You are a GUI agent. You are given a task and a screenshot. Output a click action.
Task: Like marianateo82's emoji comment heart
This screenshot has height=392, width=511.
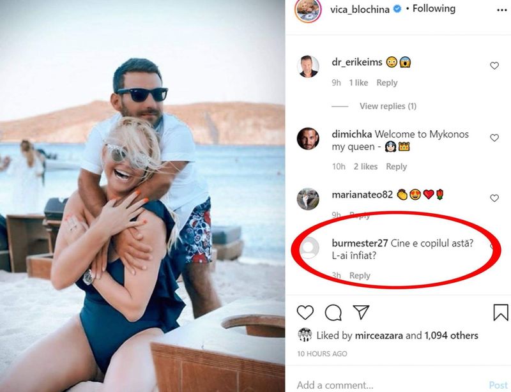point(494,199)
